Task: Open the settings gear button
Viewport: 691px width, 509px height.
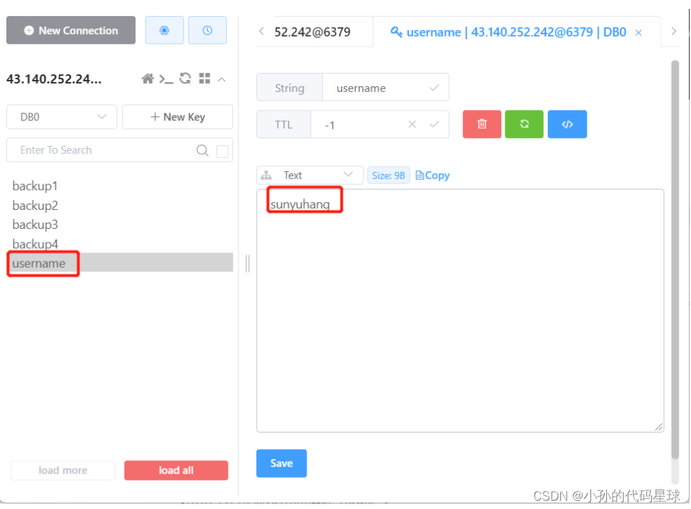Action: point(164,31)
